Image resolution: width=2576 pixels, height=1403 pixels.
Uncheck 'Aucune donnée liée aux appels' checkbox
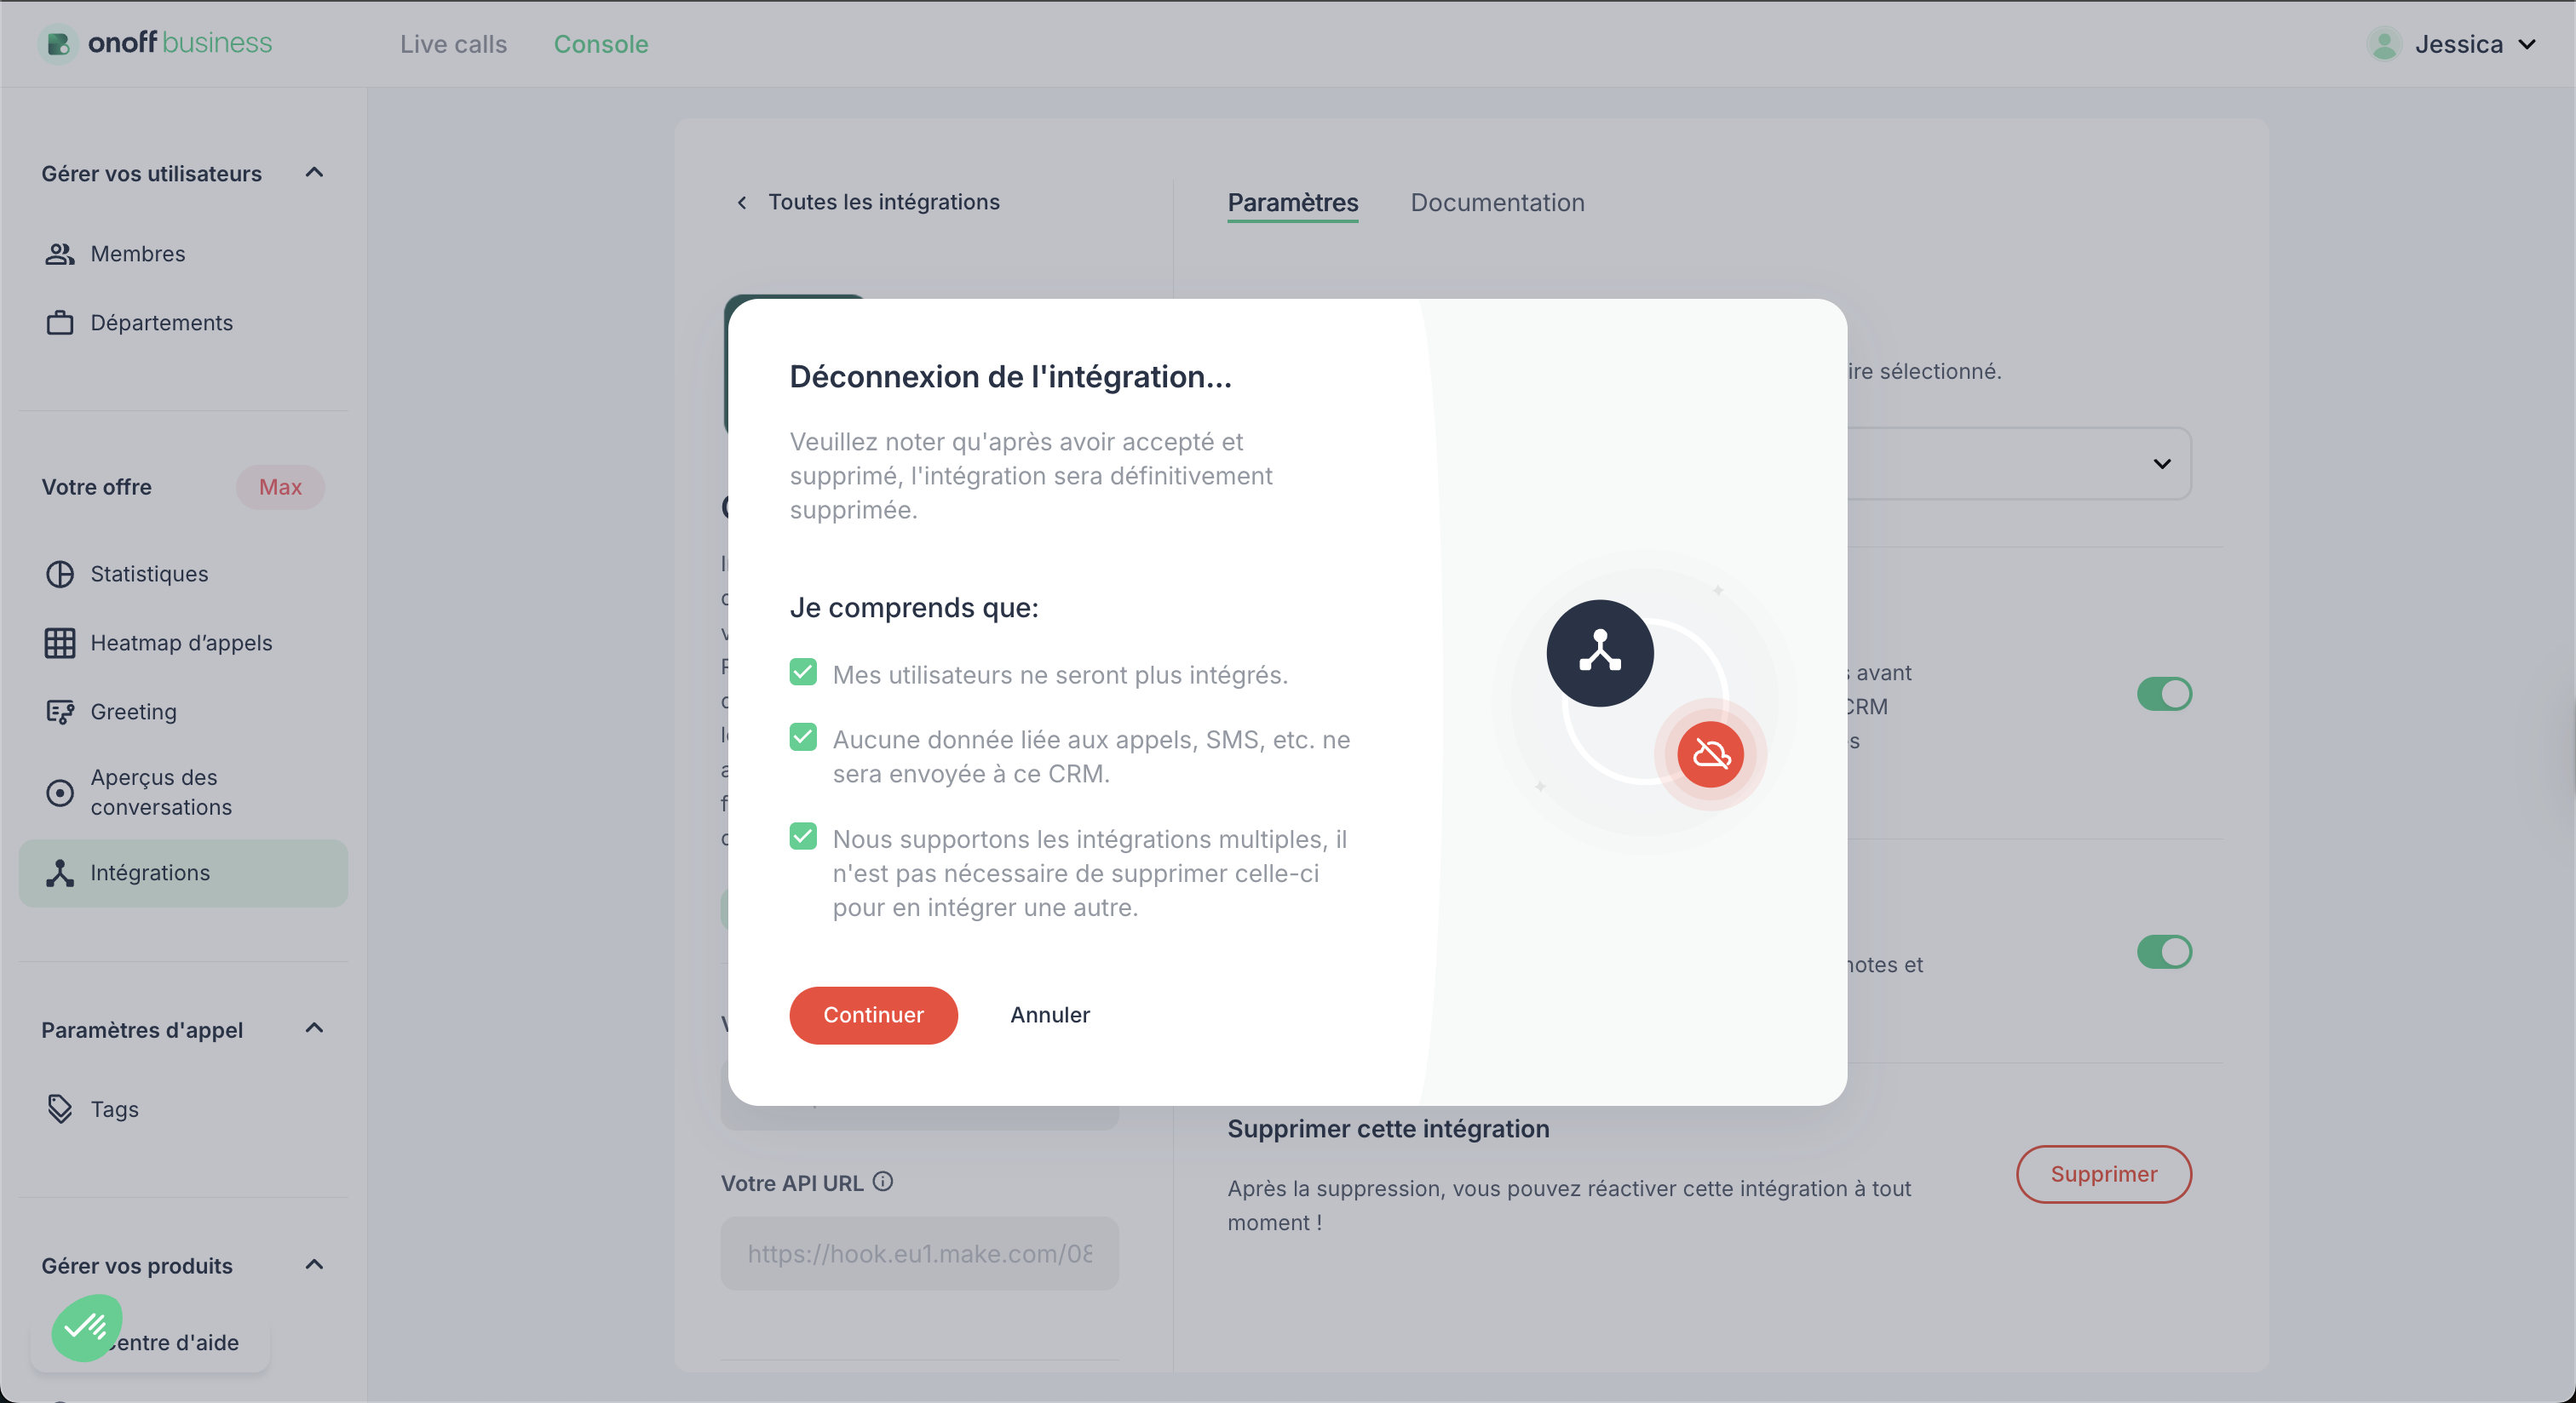pyautogui.click(x=803, y=737)
